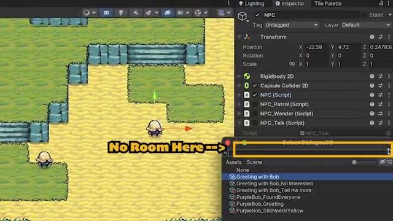Click the draw mode shading circle icon

87,12
